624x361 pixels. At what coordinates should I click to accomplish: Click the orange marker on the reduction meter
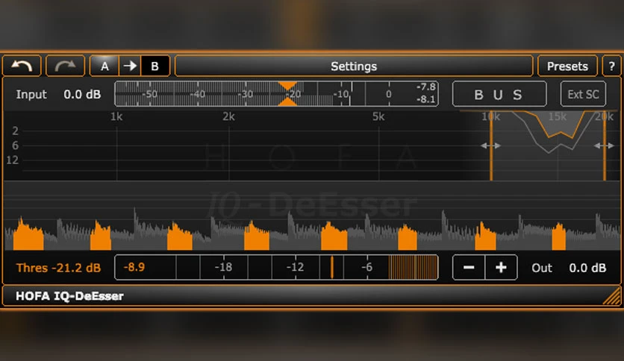[x=332, y=267]
